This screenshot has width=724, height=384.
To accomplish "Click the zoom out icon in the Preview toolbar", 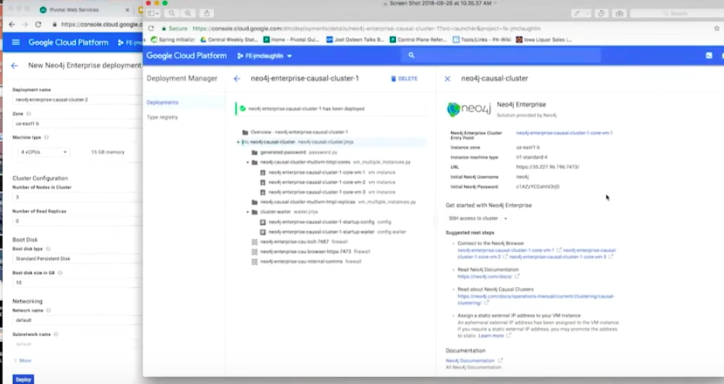I will [x=172, y=13].
